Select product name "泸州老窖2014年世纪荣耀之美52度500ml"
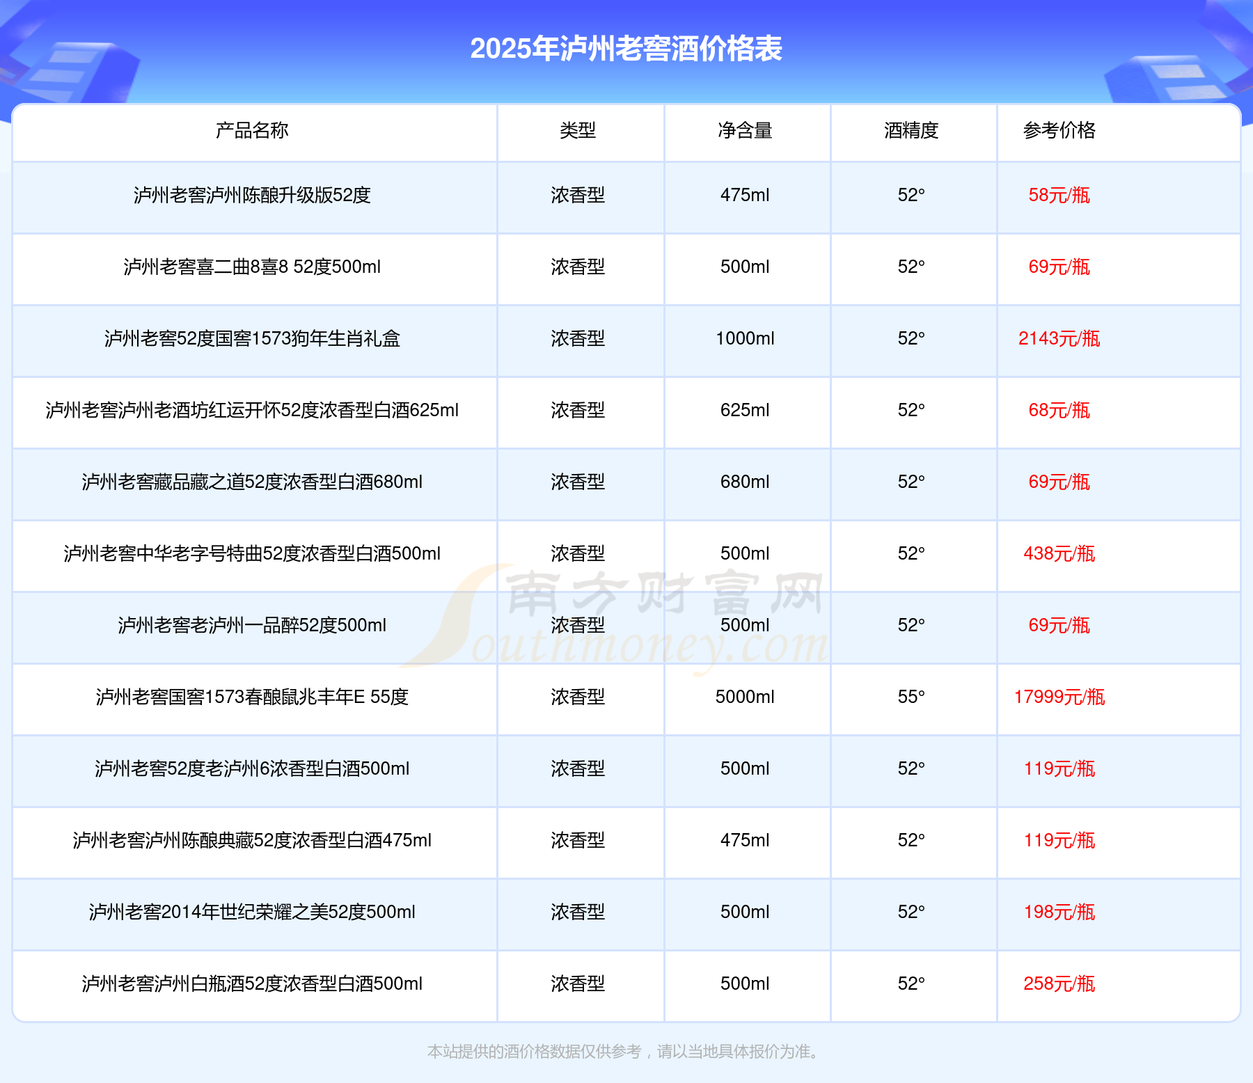 [x=252, y=912]
